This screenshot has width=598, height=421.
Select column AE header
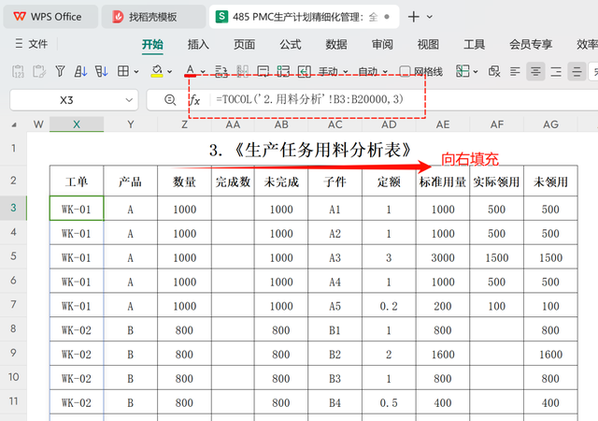pyautogui.click(x=443, y=124)
